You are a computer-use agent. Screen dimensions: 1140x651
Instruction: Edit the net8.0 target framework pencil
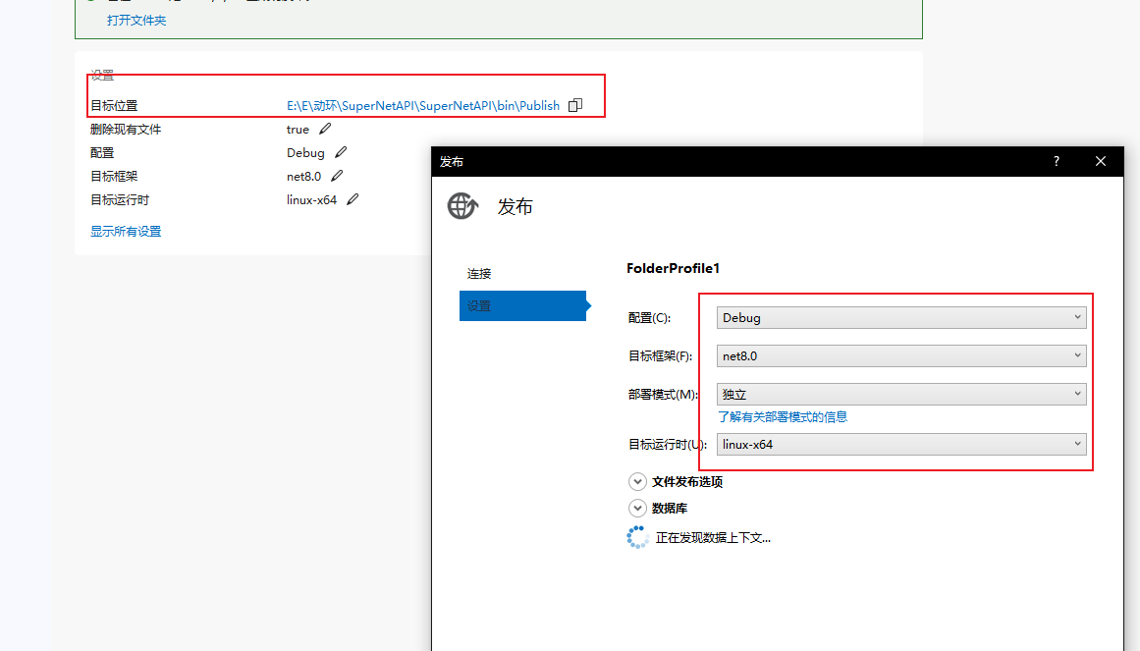point(337,176)
